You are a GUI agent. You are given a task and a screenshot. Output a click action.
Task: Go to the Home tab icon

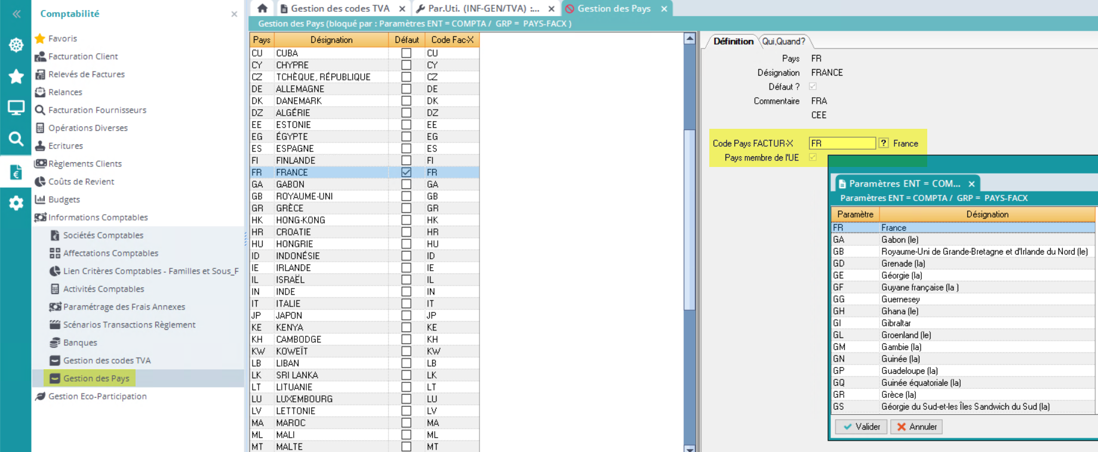click(x=262, y=8)
